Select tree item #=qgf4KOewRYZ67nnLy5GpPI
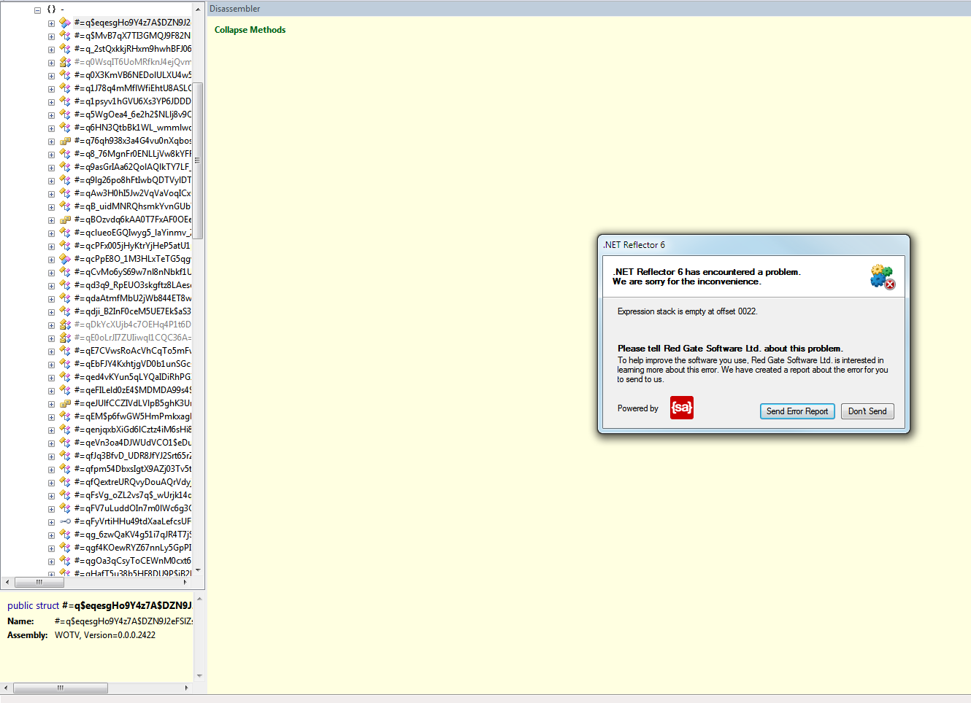 (132, 548)
